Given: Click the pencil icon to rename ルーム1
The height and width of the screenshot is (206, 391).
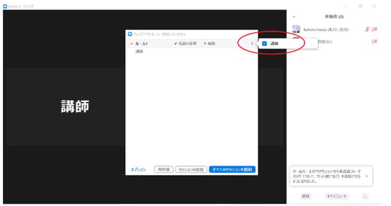Looking at the screenshot, I should pos(176,44).
